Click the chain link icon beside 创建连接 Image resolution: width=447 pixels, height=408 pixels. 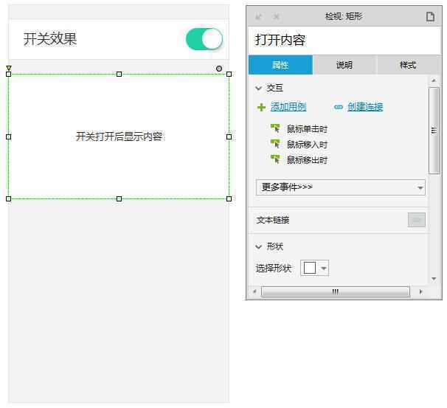pos(338,107)
